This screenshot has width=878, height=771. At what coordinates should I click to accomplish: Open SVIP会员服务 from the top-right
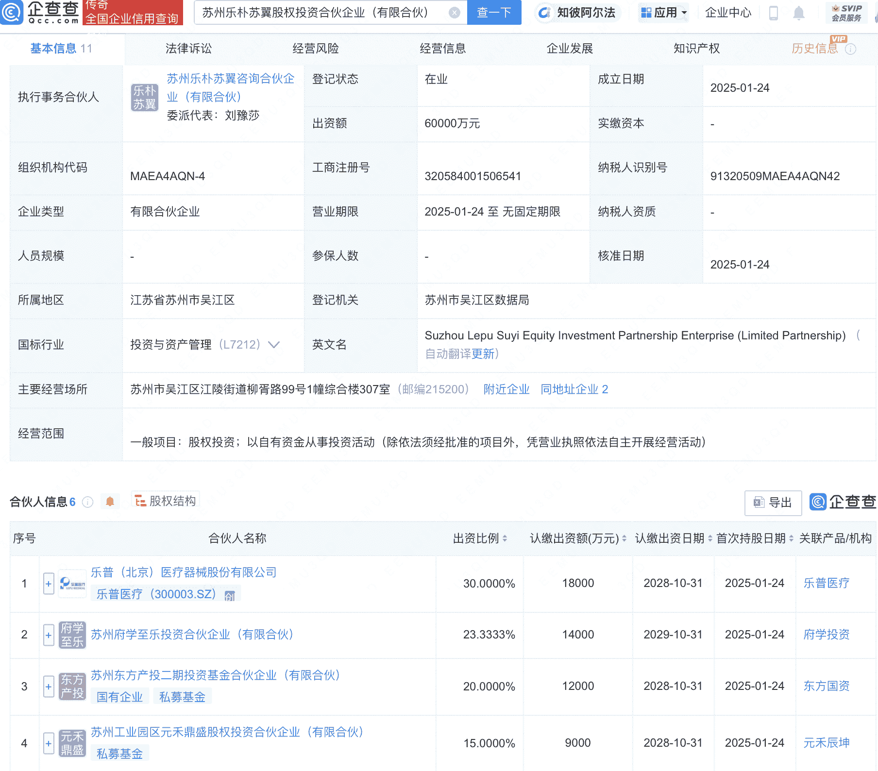pyautogui.click(x=846, y=13)
